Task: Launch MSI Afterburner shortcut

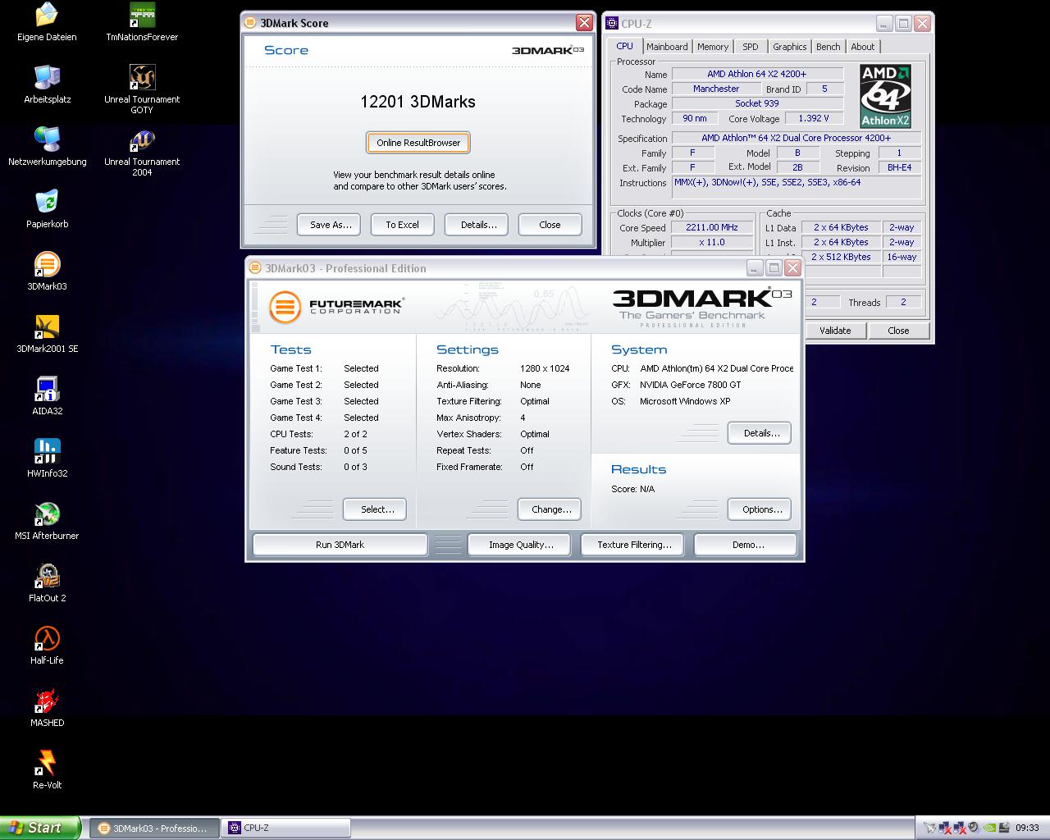Action: click(x=47, y=521)
